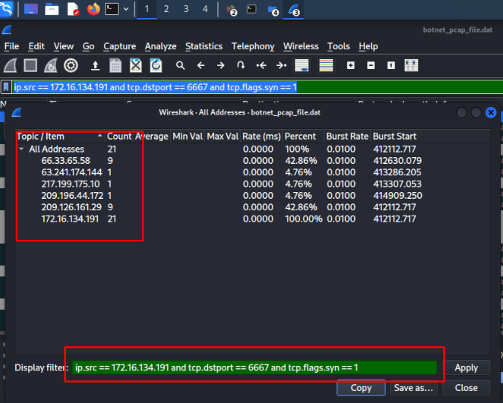The width and height of the screenshot is (503, 403).
Task: Click the Zoom out minus icon
Action: (371, 66)
